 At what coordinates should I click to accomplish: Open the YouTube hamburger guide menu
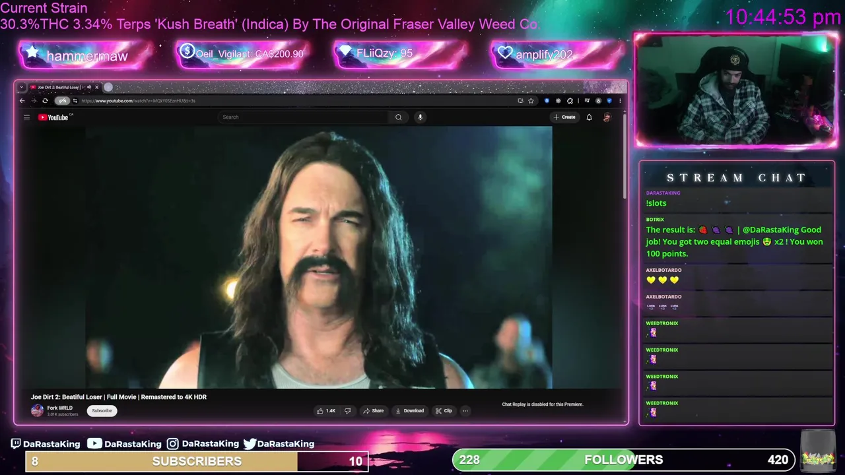pyautogui.click(x=26, y=117)
